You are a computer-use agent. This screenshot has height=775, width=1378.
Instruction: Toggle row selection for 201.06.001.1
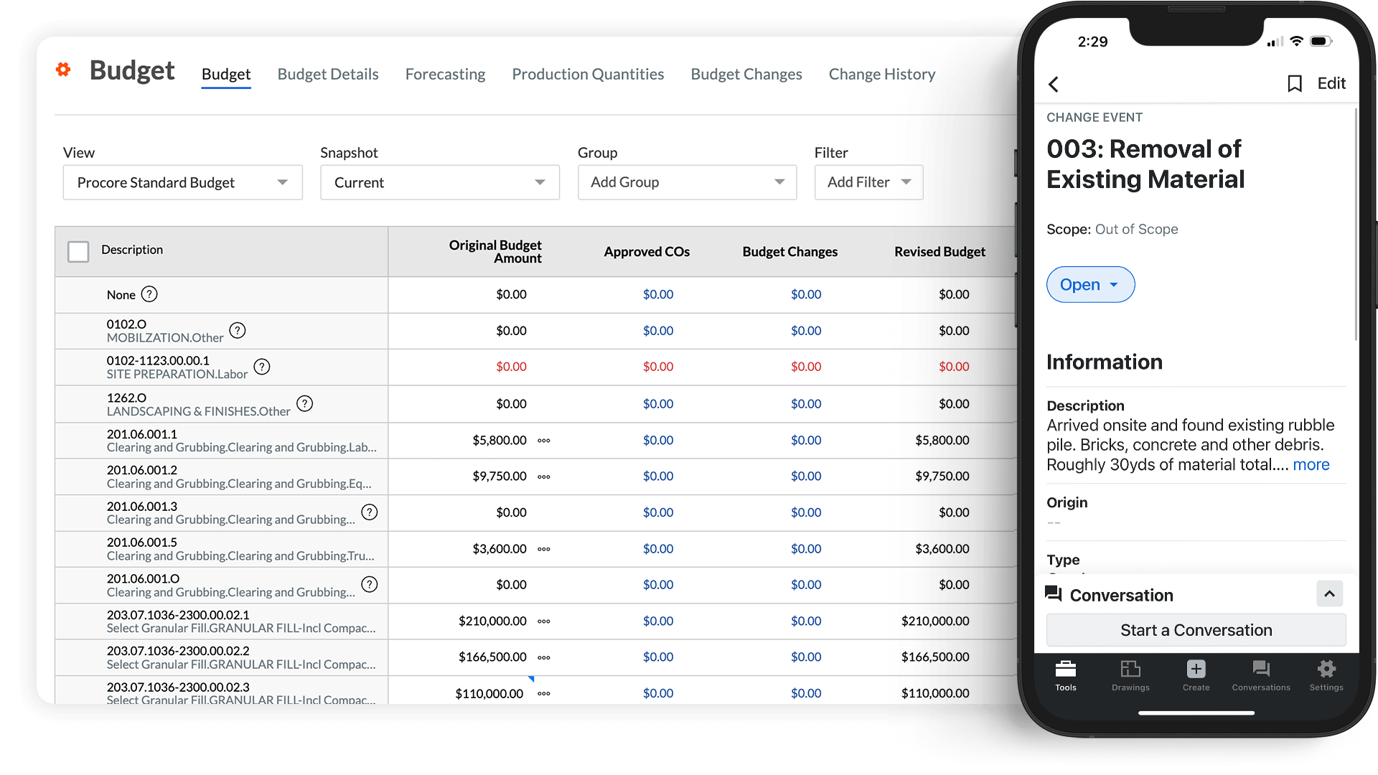coord(80,440)
